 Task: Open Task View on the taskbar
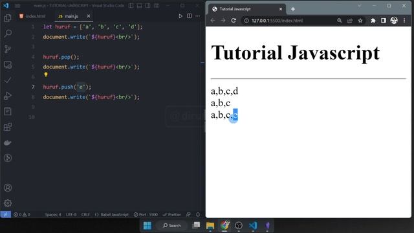tap(196, 225)
